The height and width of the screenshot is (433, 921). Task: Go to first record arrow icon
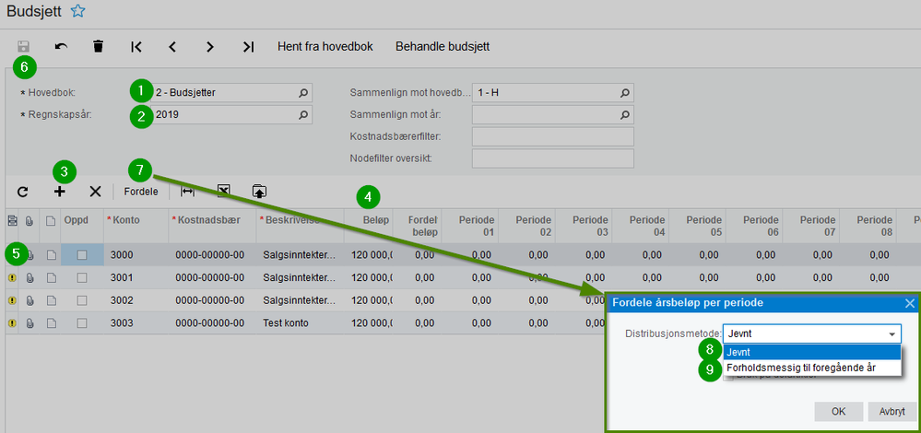click(x=136, y=47)
